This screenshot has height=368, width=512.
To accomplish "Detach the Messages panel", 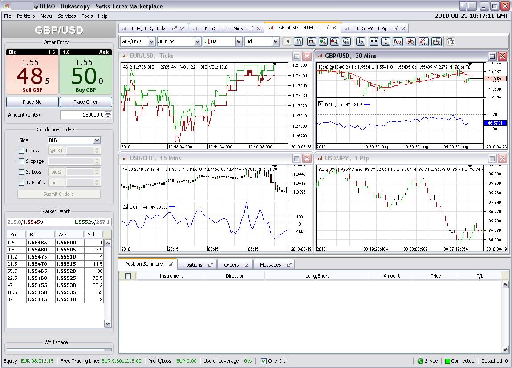I will tap(289, 265).
